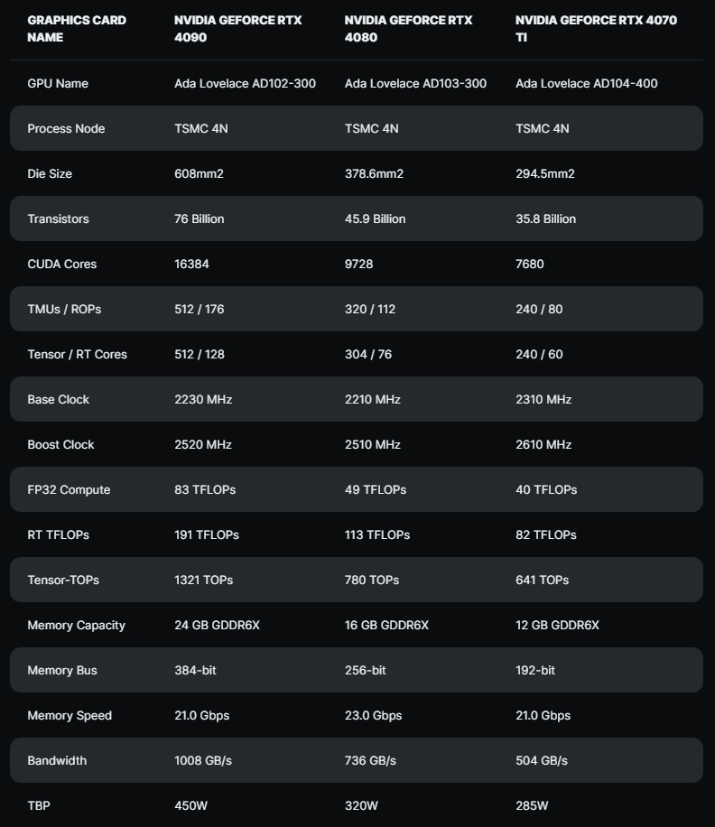715x827 pixels.
Task: Select the 304 / 76 Tensor/RT cores value
Action: point(368,354)
